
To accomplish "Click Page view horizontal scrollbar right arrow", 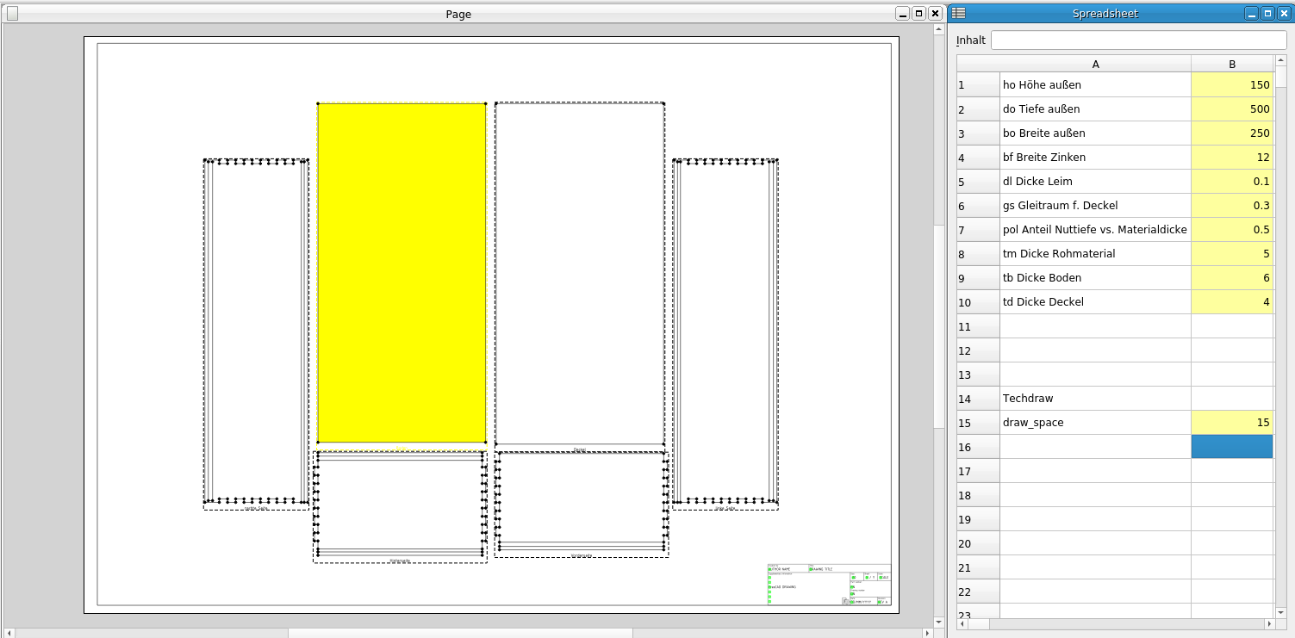I will (x=927, y=633).
